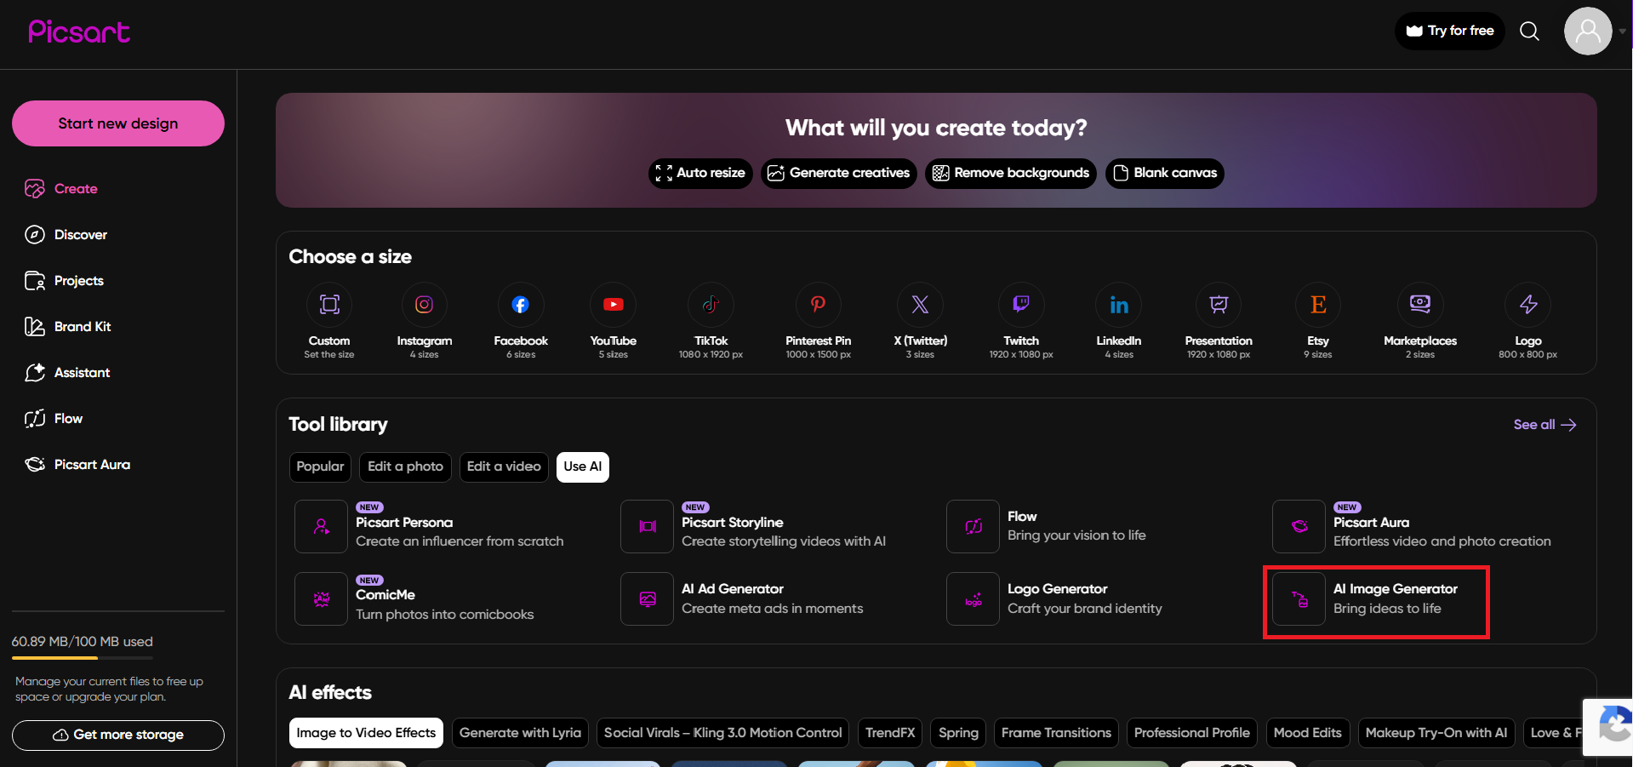Viewport: 1633px width, 767px height.
Task: Select the Spring effects tab
Action: tap(958, 733)
